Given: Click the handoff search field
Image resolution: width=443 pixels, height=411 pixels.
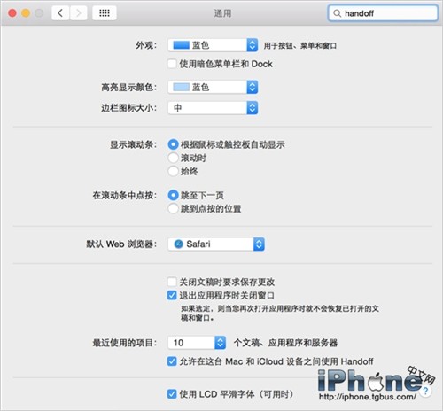Looking at the screenshot, I should 383,13.
